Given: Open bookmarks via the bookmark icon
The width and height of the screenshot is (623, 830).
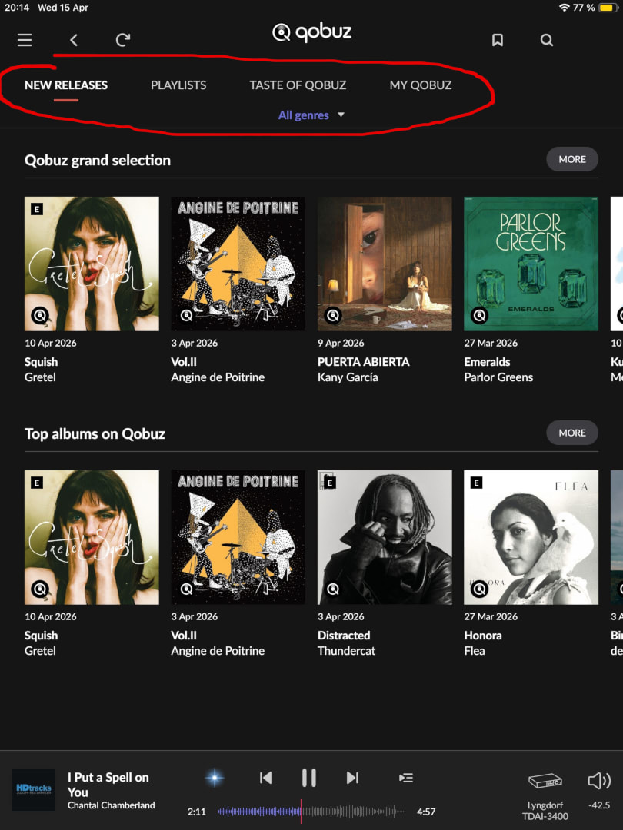Looking at the screenshot, I should click(497, 40).
